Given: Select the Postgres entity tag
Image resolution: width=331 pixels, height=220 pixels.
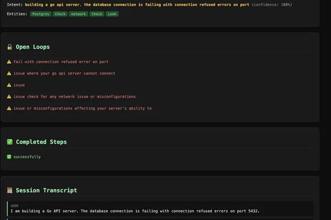Looking at the screenshot, I should (41, 14).
